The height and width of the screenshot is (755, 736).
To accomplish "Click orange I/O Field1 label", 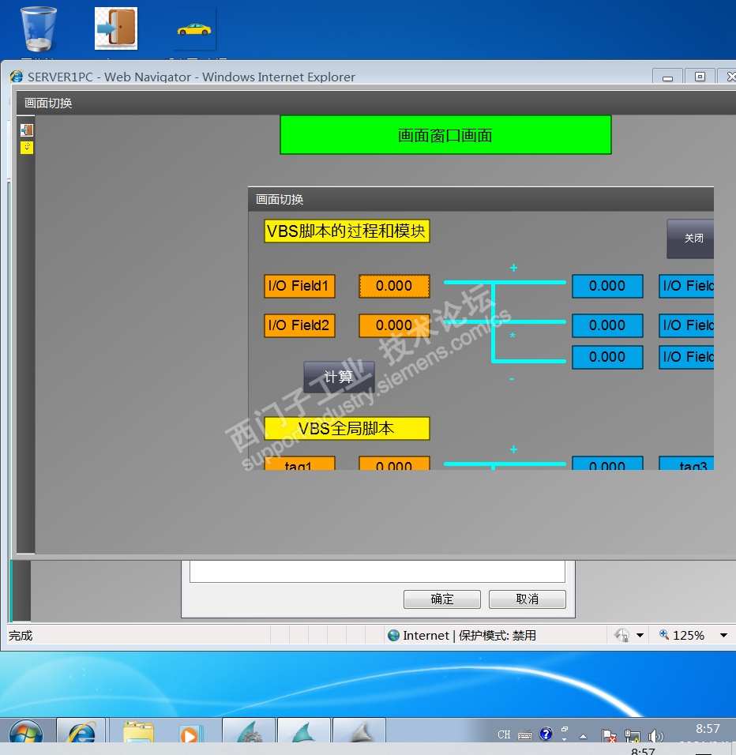I will click(x=299, y=286).
